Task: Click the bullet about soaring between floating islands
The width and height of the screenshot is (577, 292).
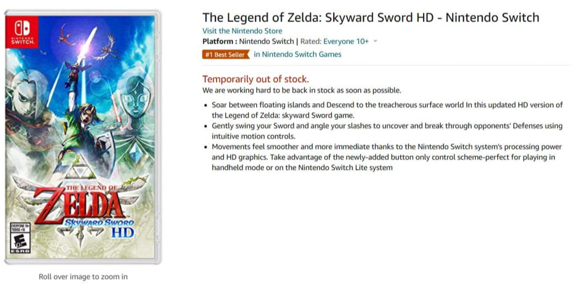Action: [387, 110]
